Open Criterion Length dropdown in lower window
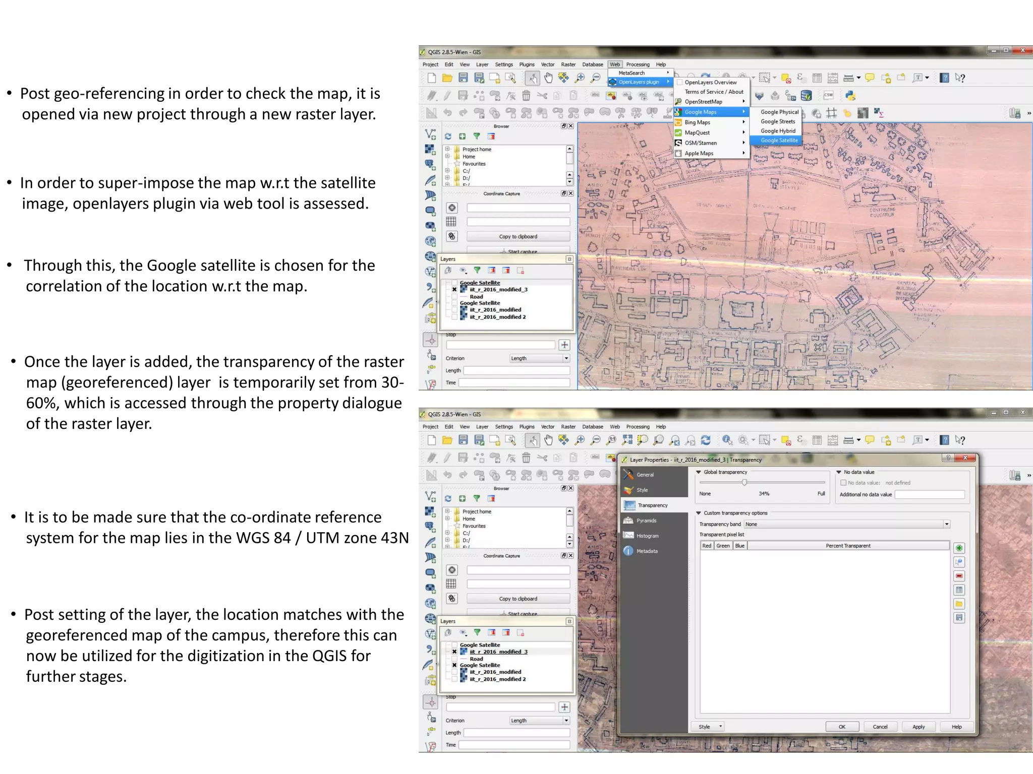Image resolution: width=1033 pixels, height=774 pixels. tap(540, 721)
